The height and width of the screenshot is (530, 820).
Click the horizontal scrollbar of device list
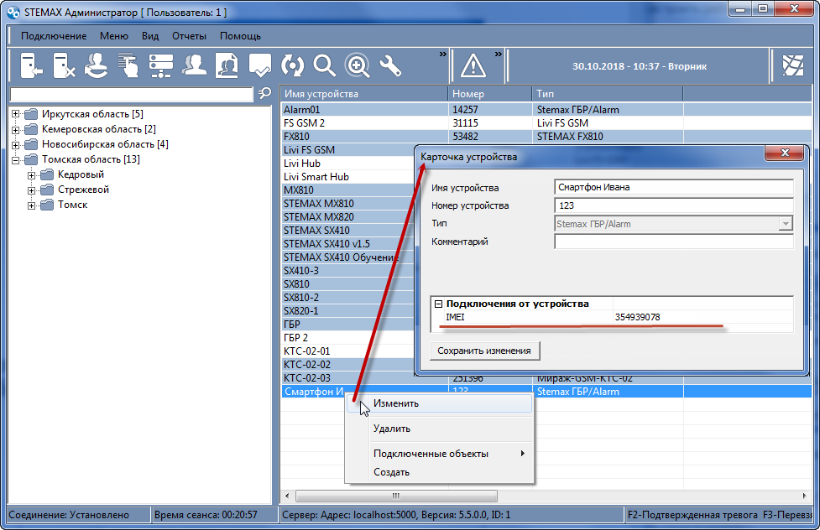396,496
